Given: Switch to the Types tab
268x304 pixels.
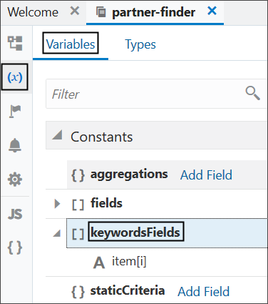Looking at the screenshot, I should (140, 44).
